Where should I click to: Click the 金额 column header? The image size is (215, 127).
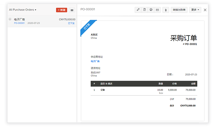[x=193, y=84]
